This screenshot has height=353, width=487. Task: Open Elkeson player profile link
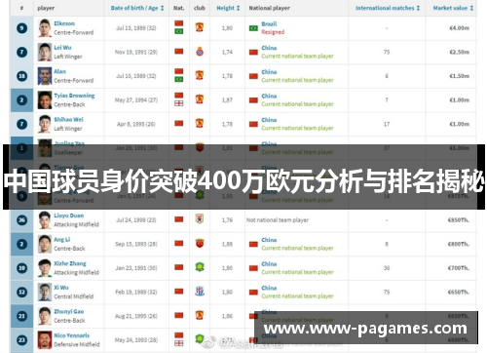tap(64, 23)
